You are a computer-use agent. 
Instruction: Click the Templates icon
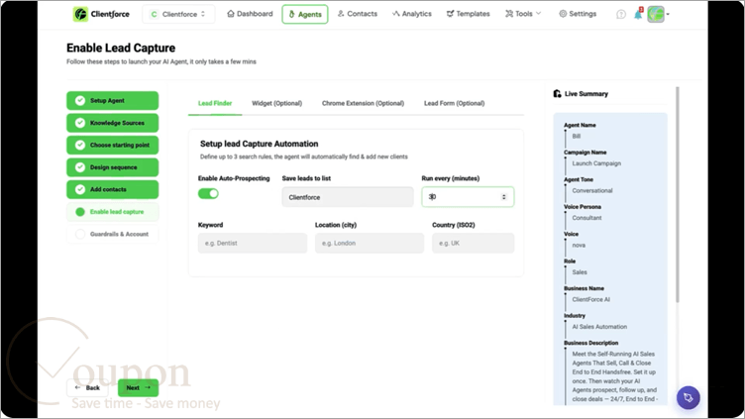(x=450, y=14)
